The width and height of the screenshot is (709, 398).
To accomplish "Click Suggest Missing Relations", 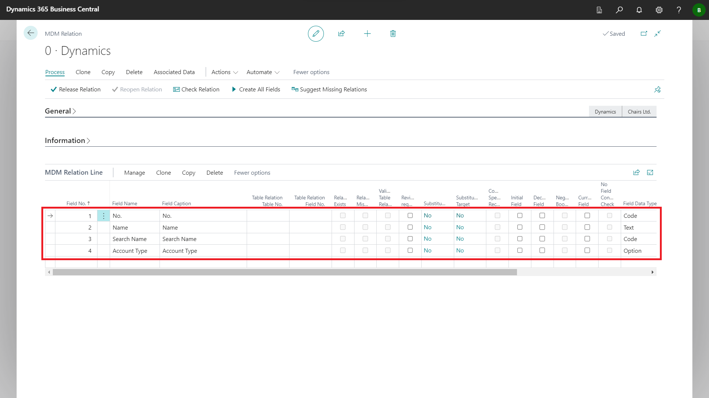I will coord(329,90).
